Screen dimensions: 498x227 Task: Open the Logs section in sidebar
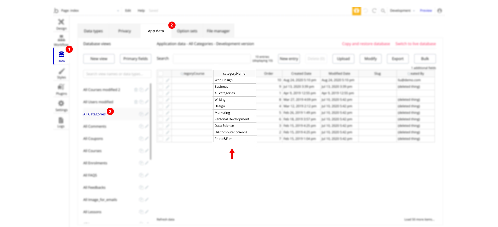pyautogui.click(x=61, y=122)
